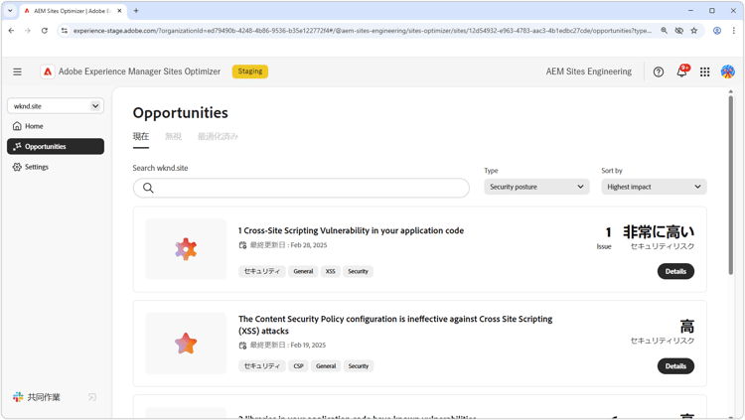Click the 共同作業 collaboration link
Image resolution: width=745 pixels, height=420 pixels.
(x=44, y=397)
